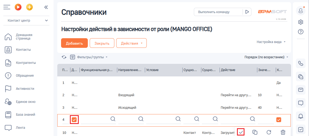The width and height of the screenshot is (309, 136).
Task: Discard row changes with the undo arrow icon
Action: (x=269, y=132)
